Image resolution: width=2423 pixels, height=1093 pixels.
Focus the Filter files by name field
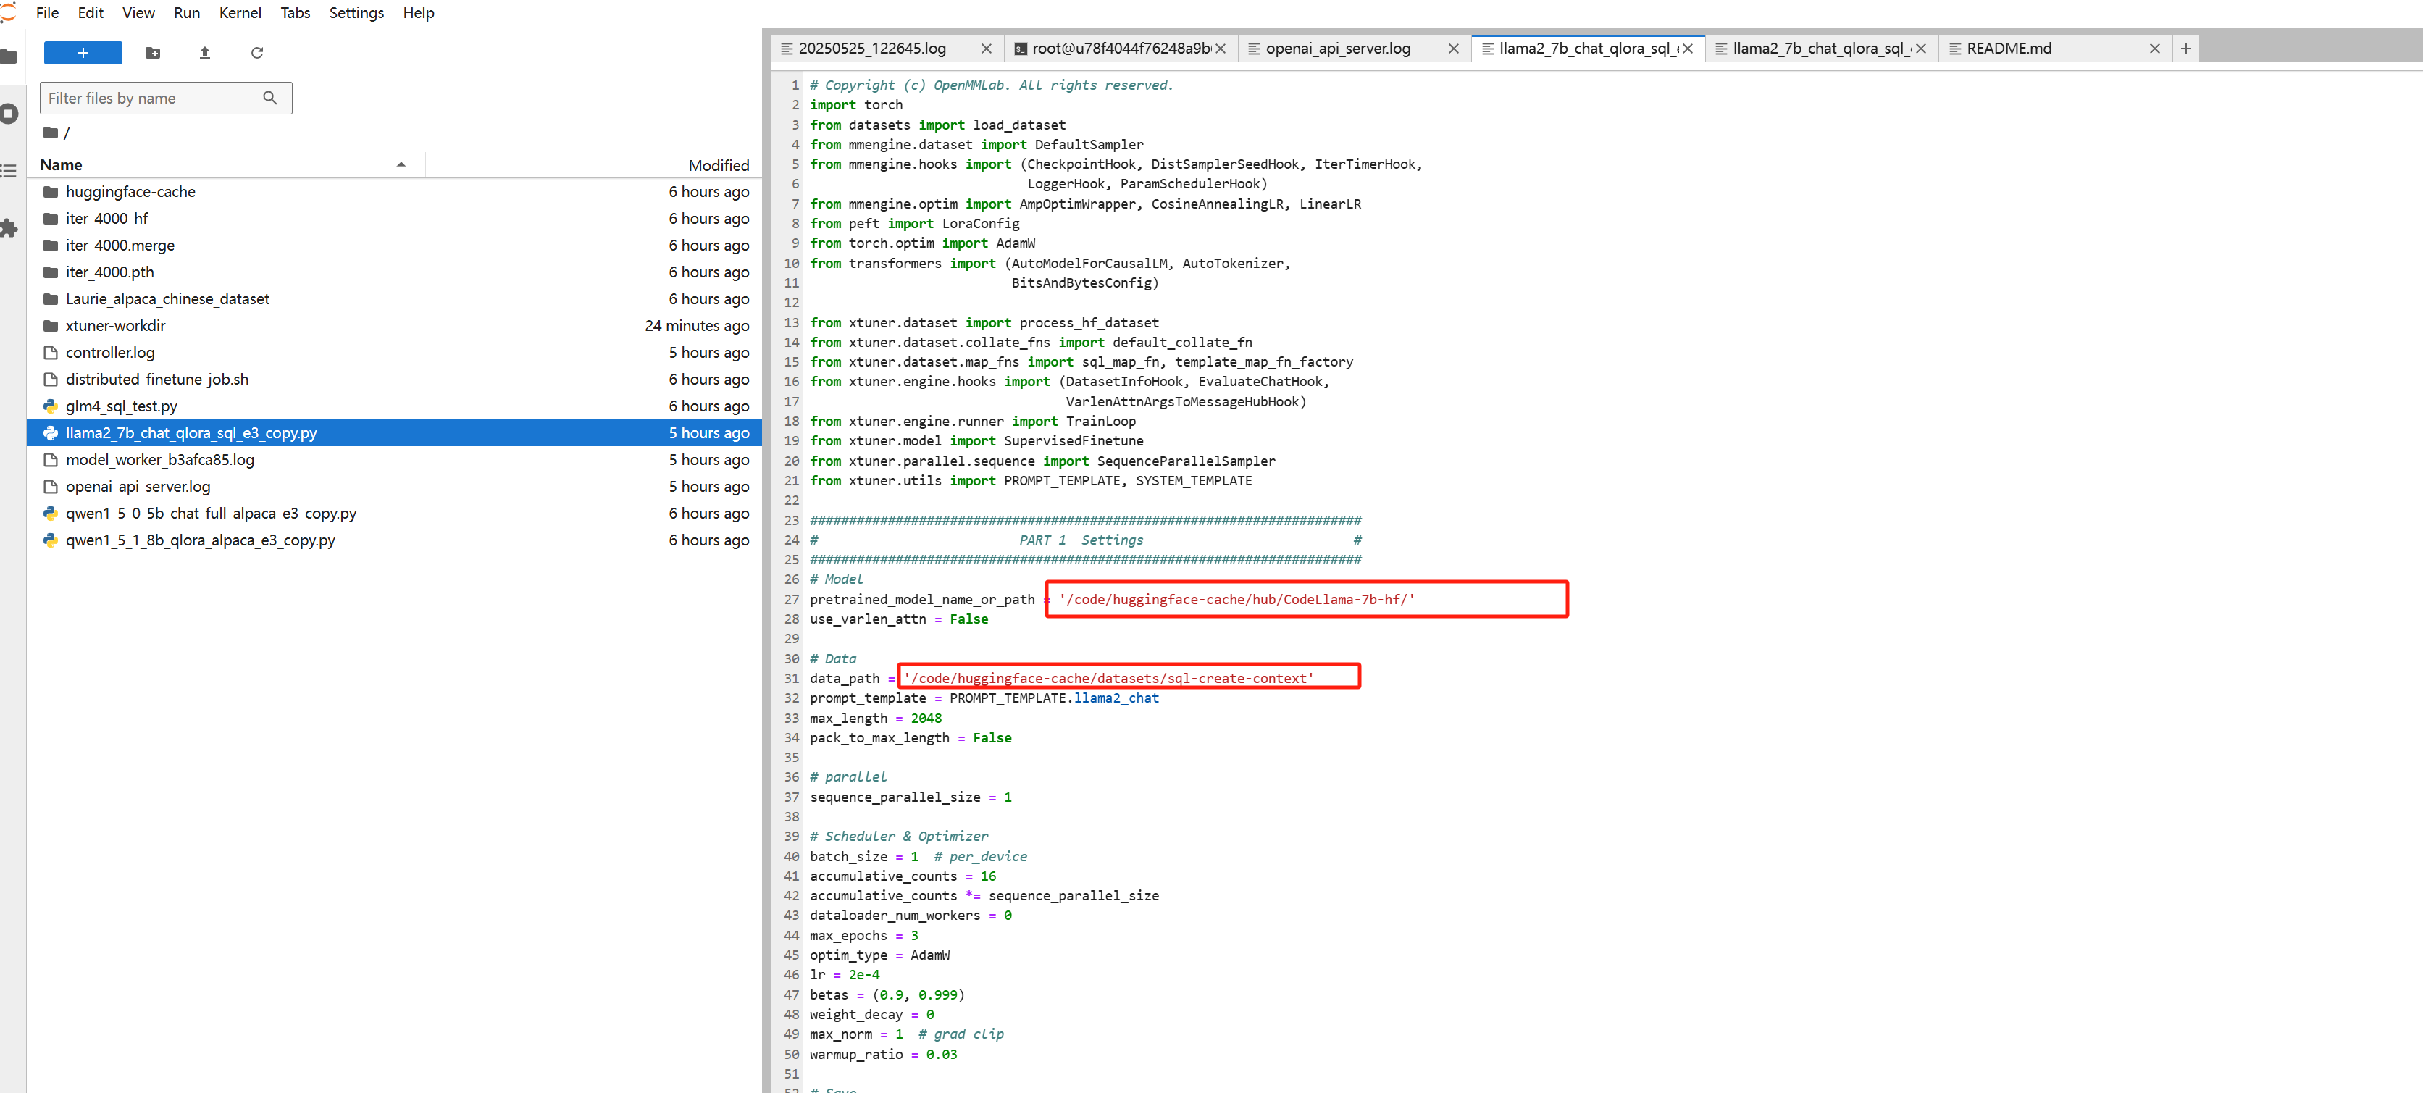[x=151, y=98]
